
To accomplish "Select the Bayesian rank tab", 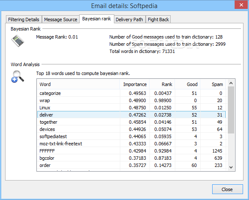I will click(x=97, y=19).
